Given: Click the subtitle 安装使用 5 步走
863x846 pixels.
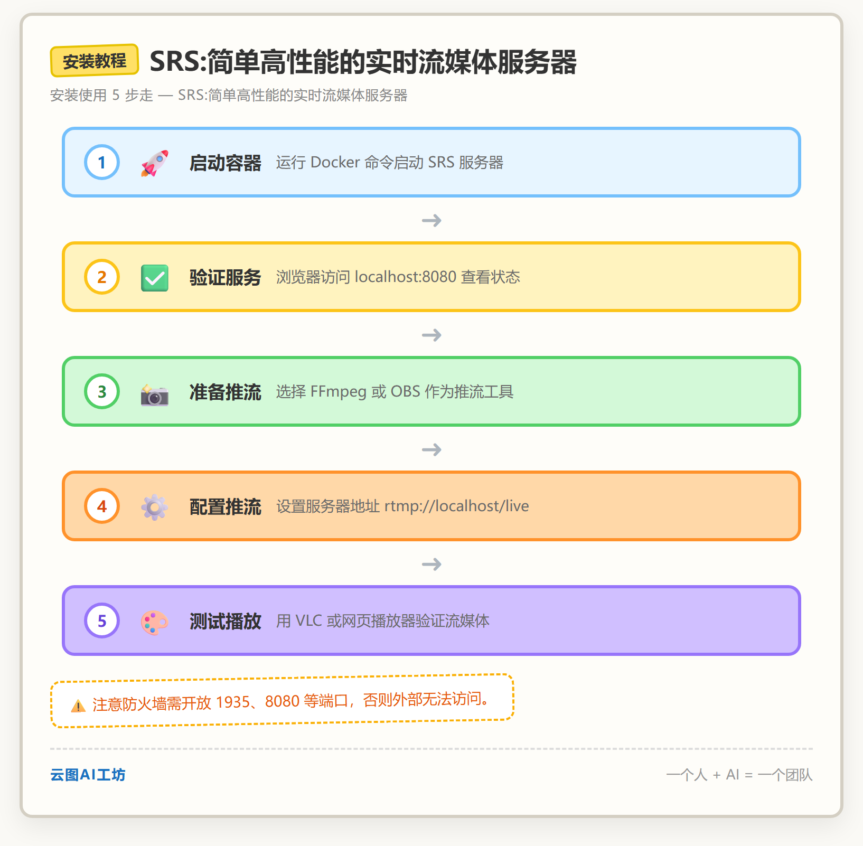Looking at the screenshot, I should pyautogui.click(x=101, y=95).
